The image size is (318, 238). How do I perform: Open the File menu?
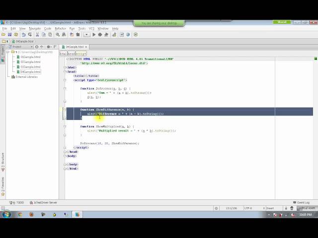click(x=4, y=29)
